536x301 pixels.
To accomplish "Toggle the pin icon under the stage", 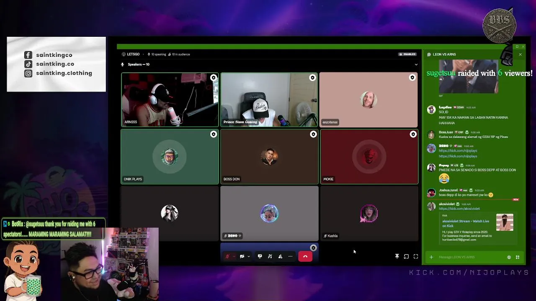I will tap(397, 256).
